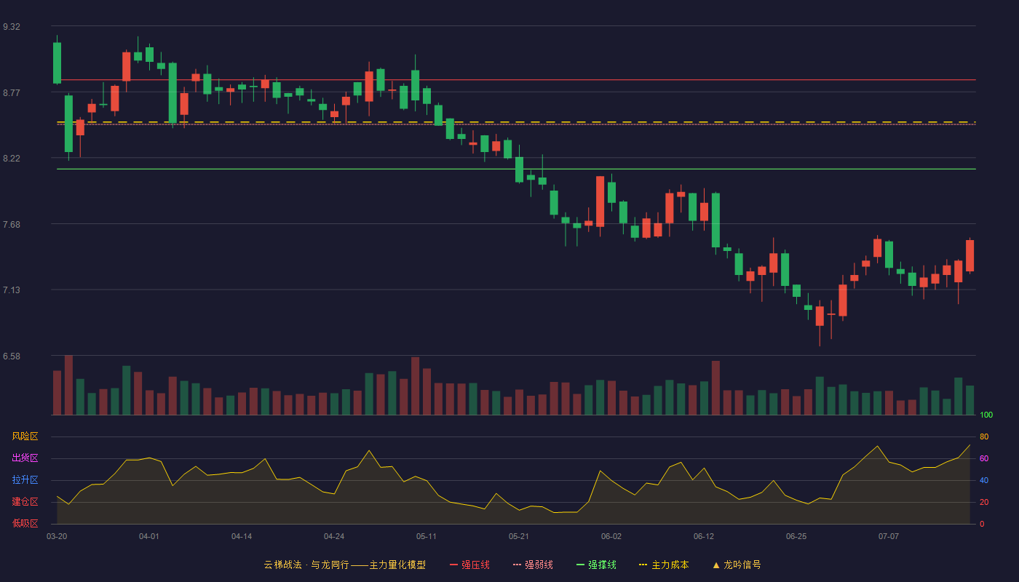Toggle the 主力成本 legend entry

pyautogui.click(x=664, y=565)
